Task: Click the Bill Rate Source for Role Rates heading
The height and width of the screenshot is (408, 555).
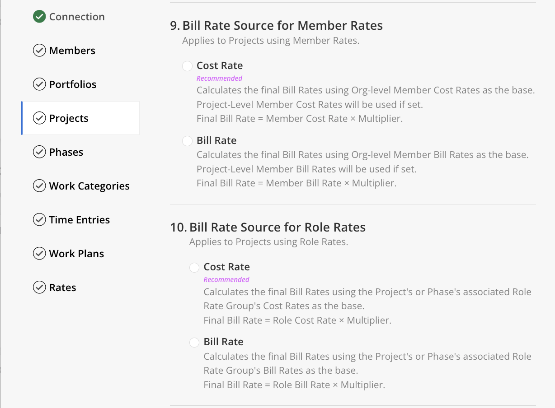Action: tap(277, 227)
